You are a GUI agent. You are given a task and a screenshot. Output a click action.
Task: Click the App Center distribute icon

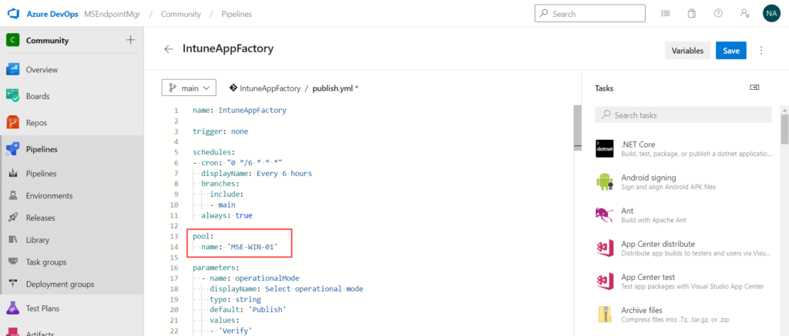coord(604,248)
